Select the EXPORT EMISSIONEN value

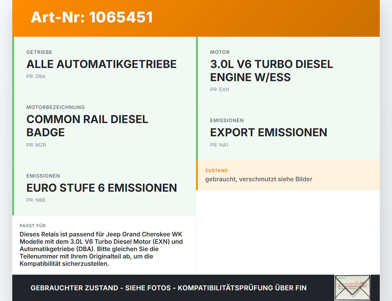coord(269,132)
